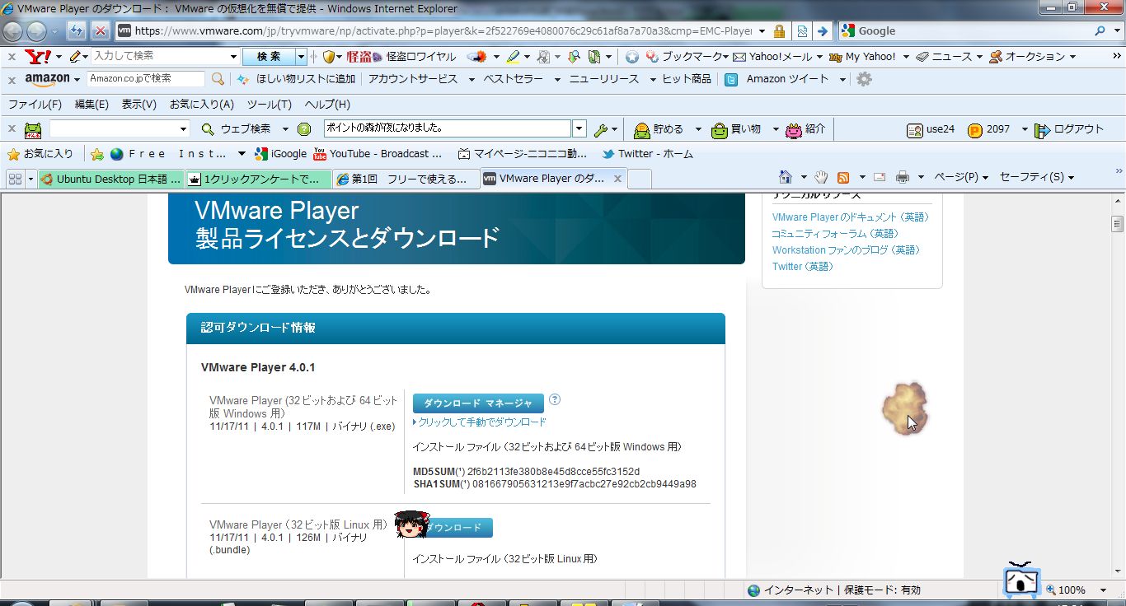Click the Yahoo toolbar shield icon
Screen dimensions: 1126x606
[330, 57]
